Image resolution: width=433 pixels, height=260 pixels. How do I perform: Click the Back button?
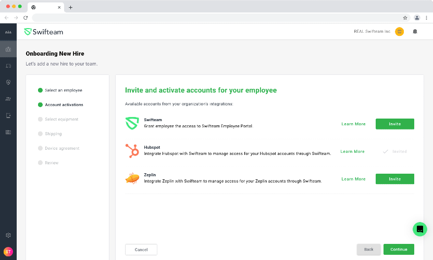[368, 249]
